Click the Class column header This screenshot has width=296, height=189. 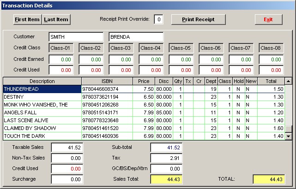[x=225, y=81]
